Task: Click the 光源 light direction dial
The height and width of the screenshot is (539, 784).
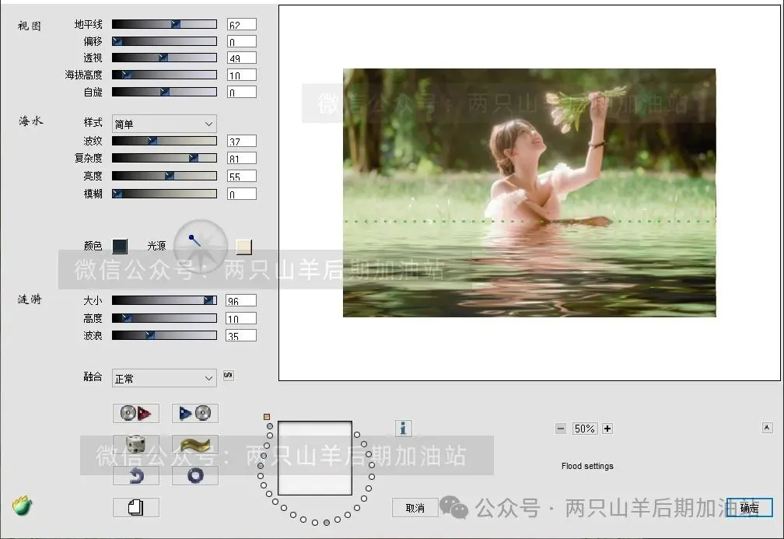Action: pyautogui.click(x=201, y=246)
